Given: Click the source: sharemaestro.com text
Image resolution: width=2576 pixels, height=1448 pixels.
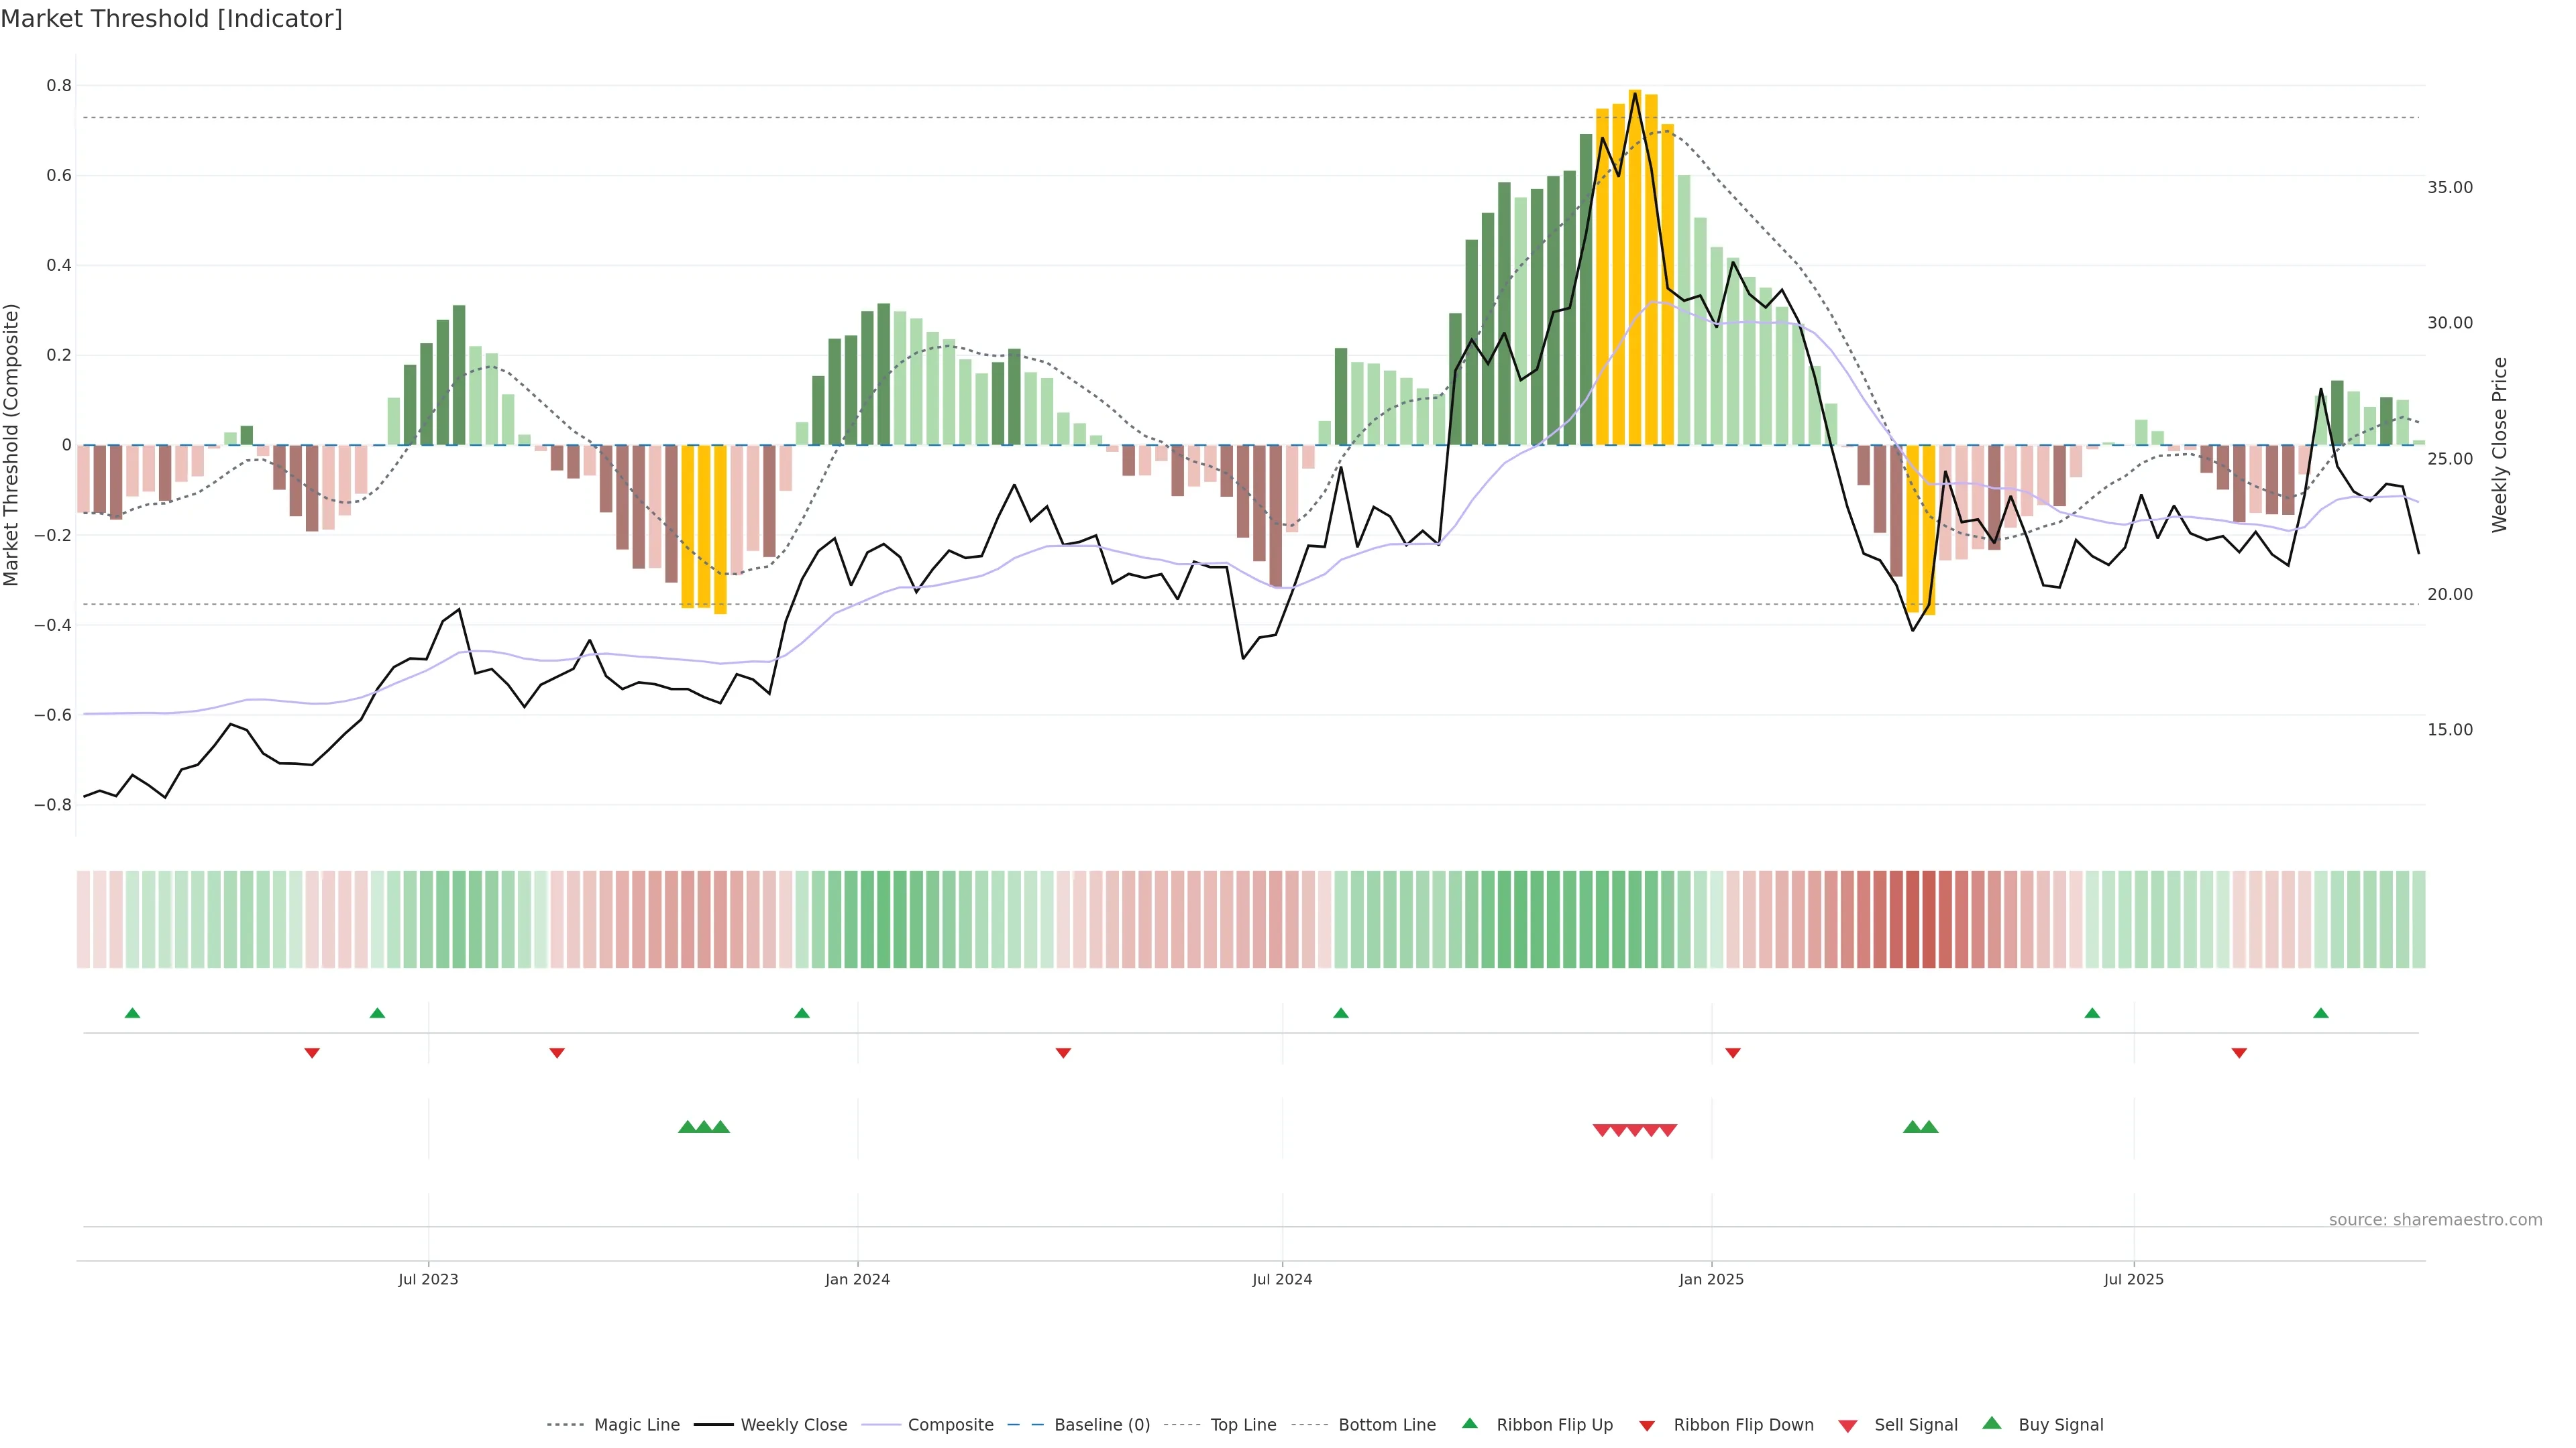Looking at the screenshot, I should pyautogui.click(x=2435, y=1219).
